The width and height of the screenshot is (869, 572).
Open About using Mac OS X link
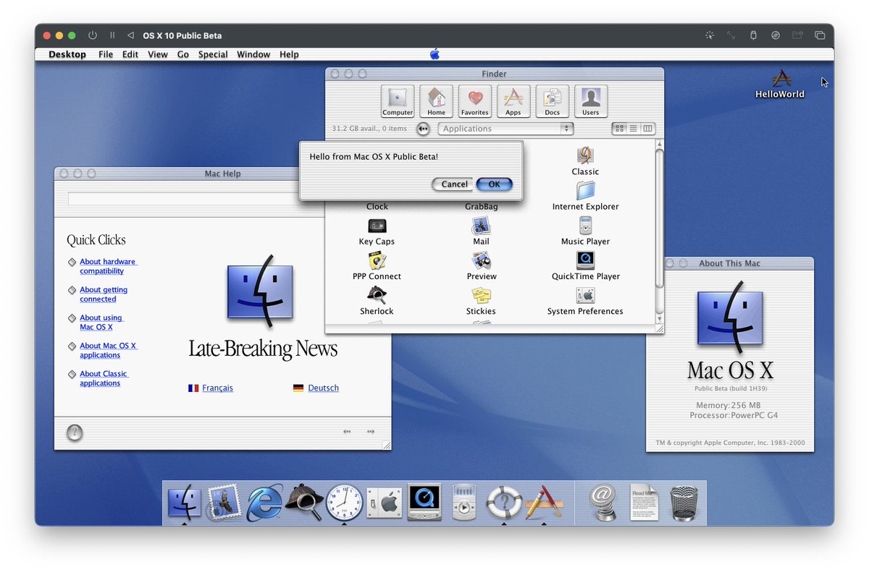coord(101,323)
